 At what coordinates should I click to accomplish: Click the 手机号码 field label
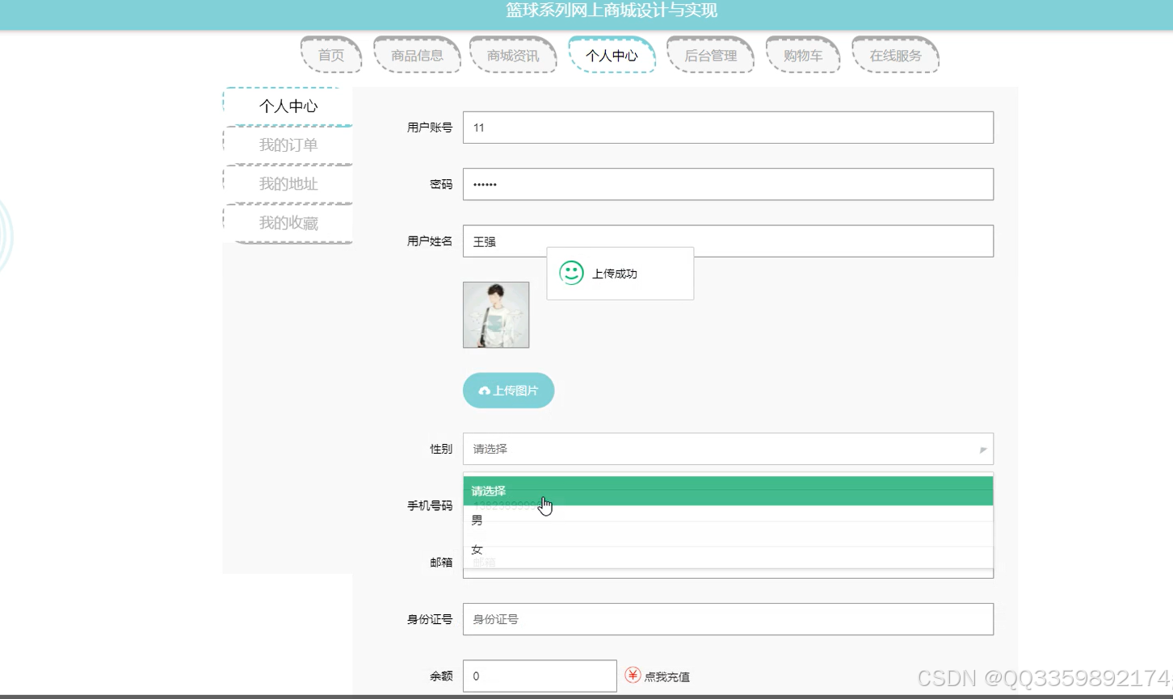[430, 506]
